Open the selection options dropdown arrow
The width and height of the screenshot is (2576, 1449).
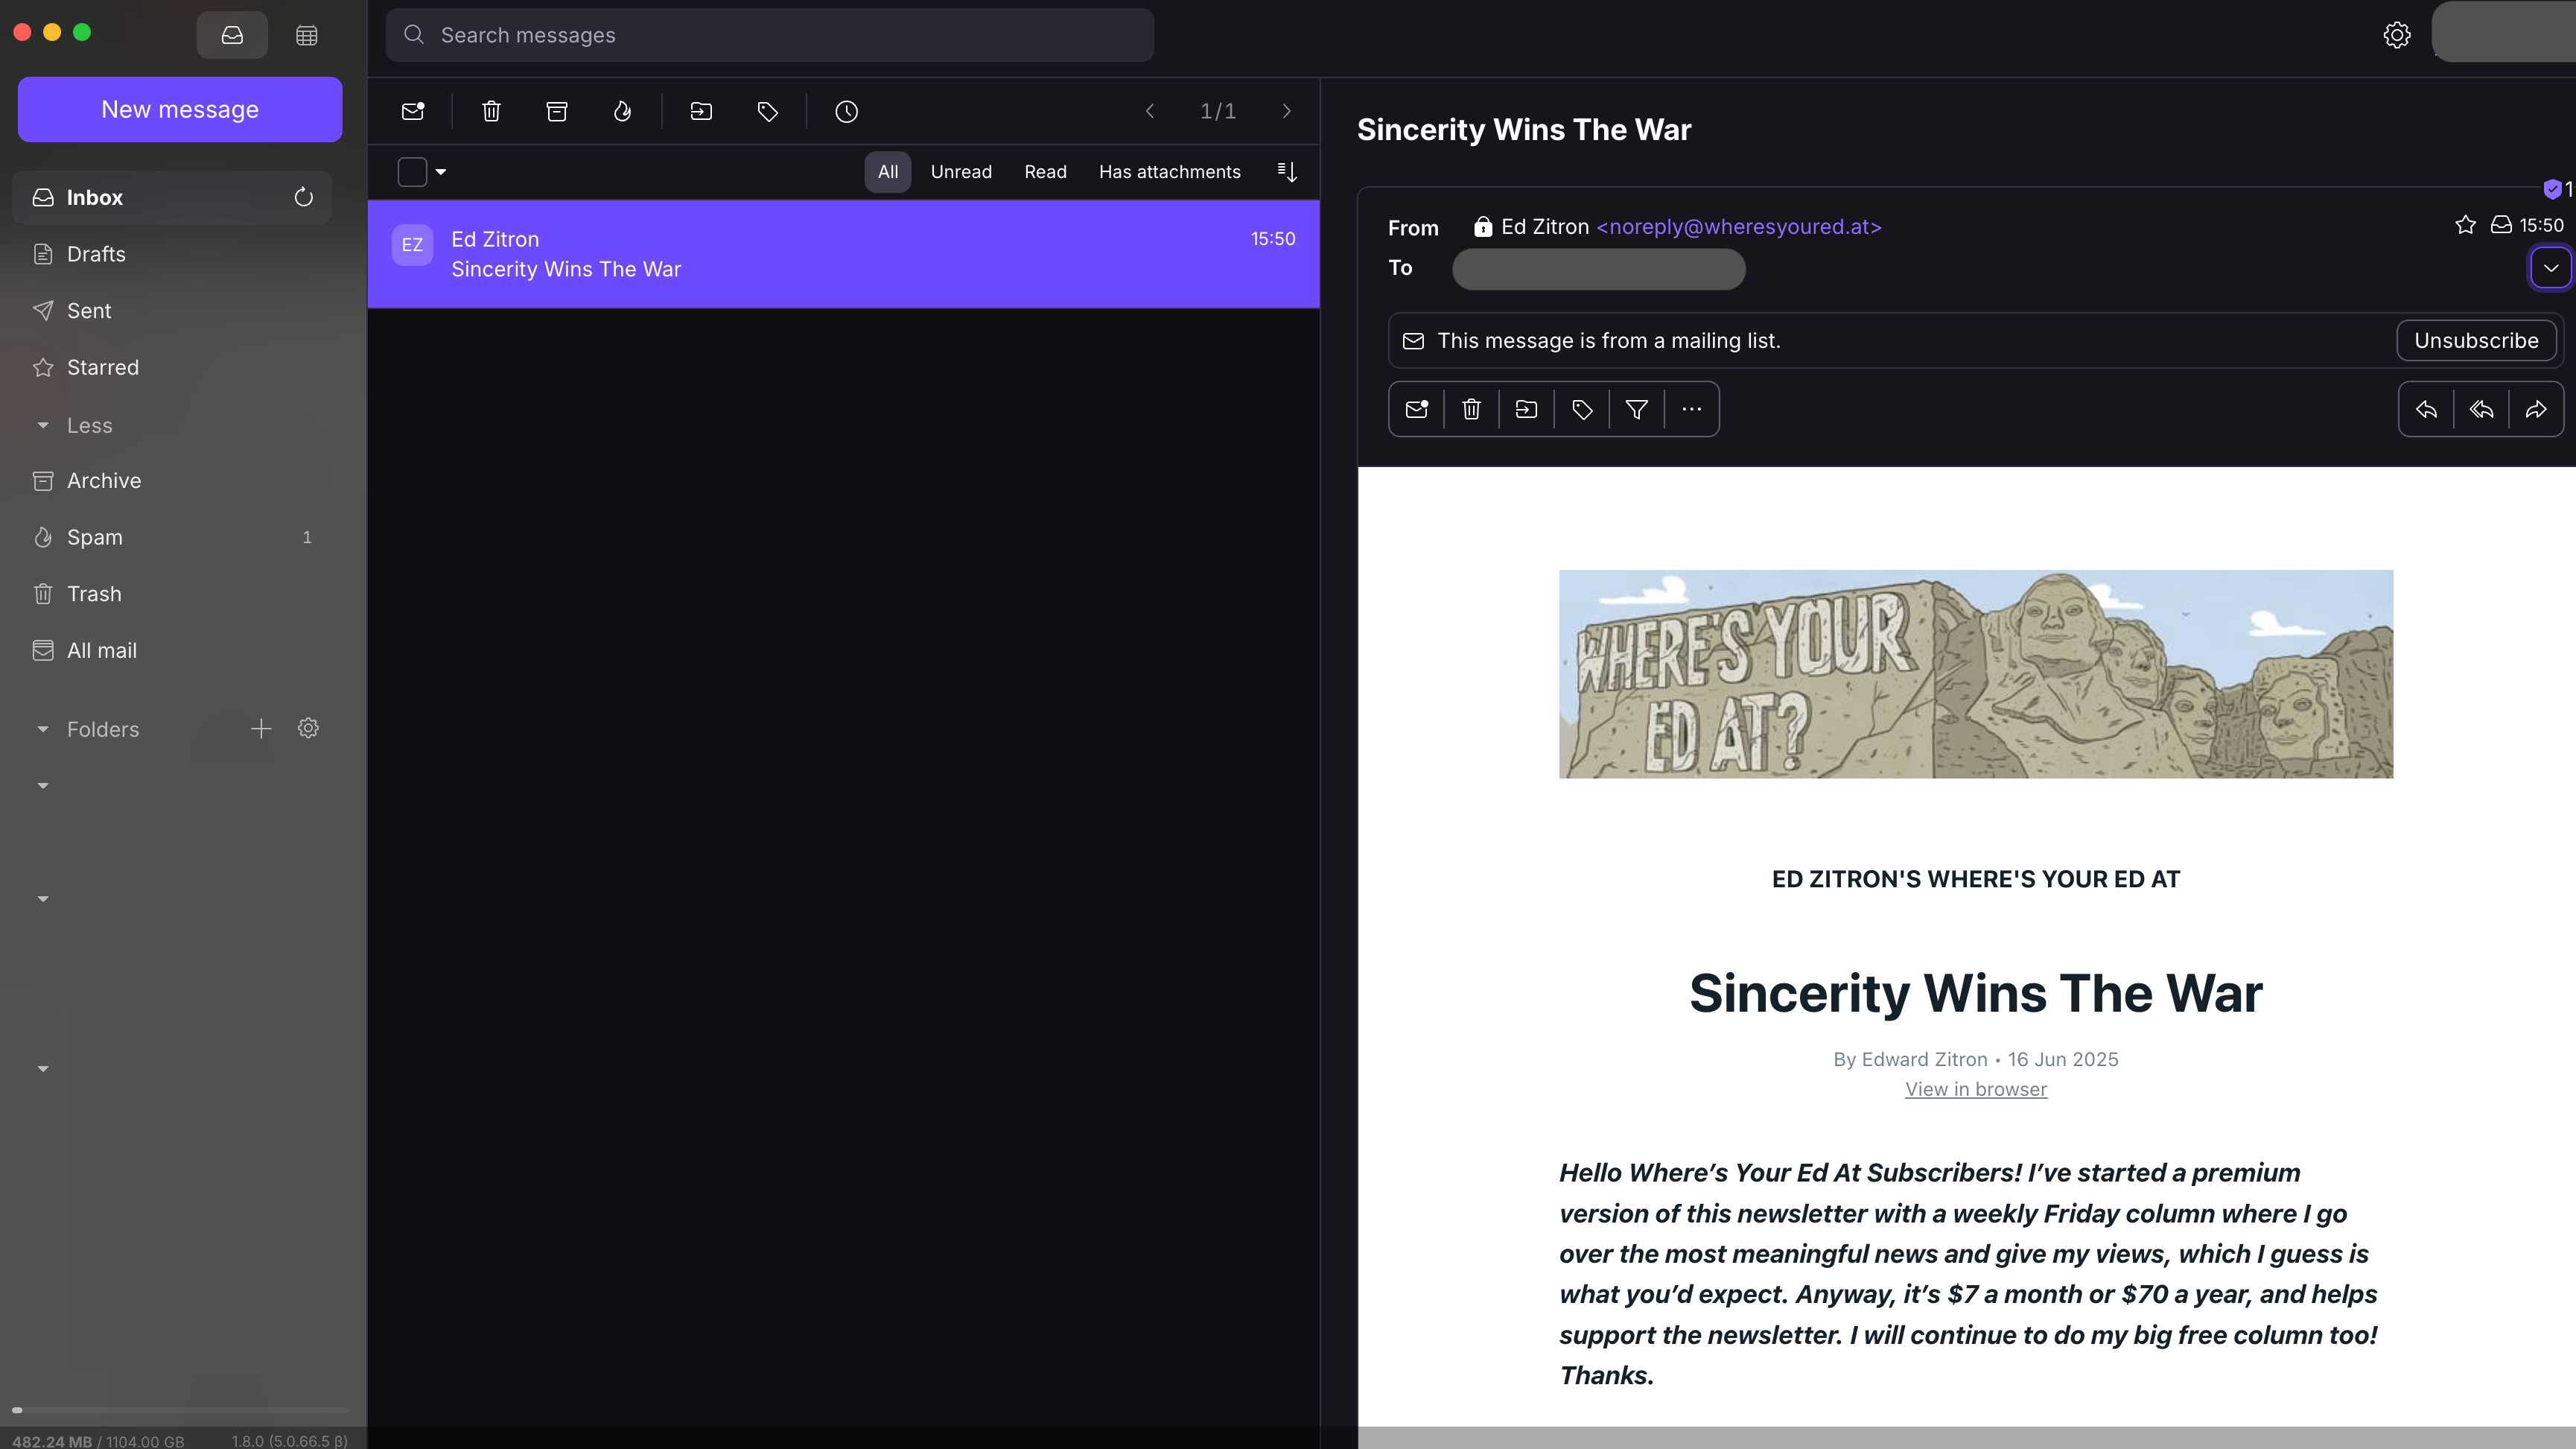[x=441, y=172]
